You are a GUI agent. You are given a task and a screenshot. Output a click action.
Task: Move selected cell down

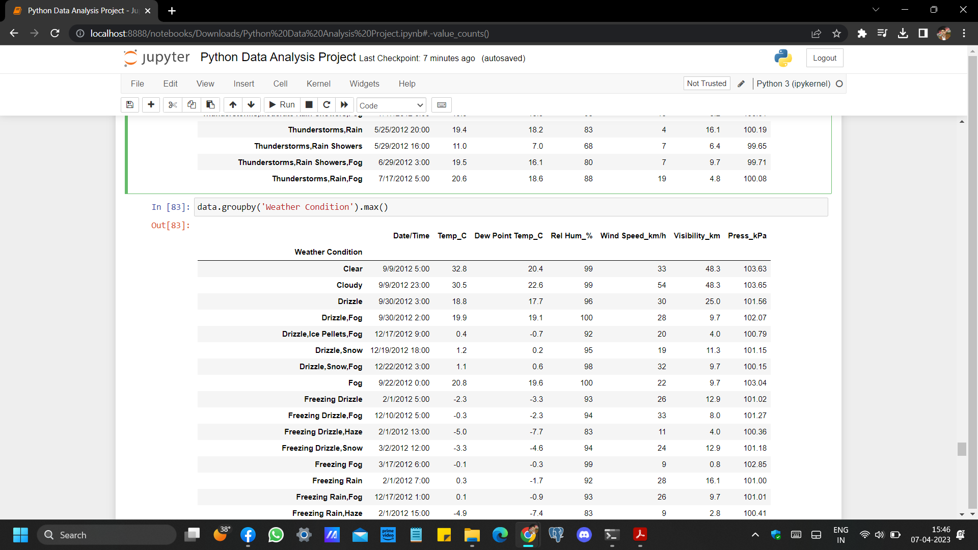[251, 105]
